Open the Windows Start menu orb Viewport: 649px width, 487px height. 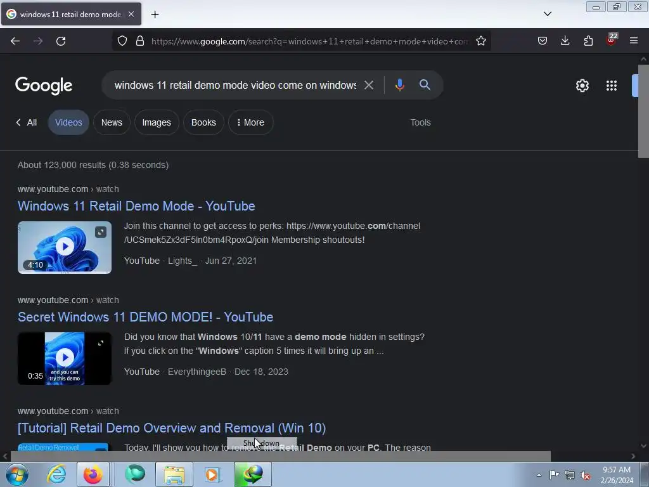coord(17,474)
